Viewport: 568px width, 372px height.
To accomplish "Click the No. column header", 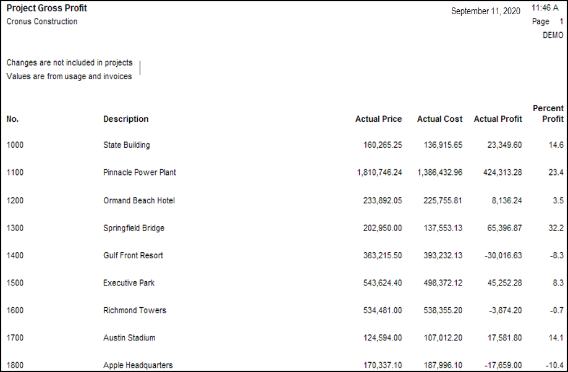I will click(x=13, y=119).
